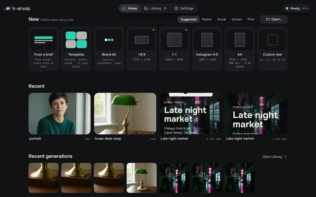Click the Templates card label
The width and height of the screenshot is (316, 197).
[76, 55]
